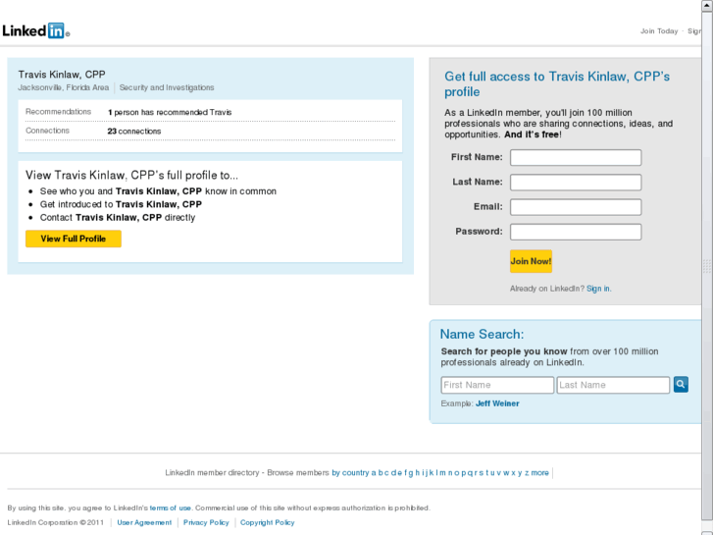Open directory letter 'm' link

[x=442, y=472]
